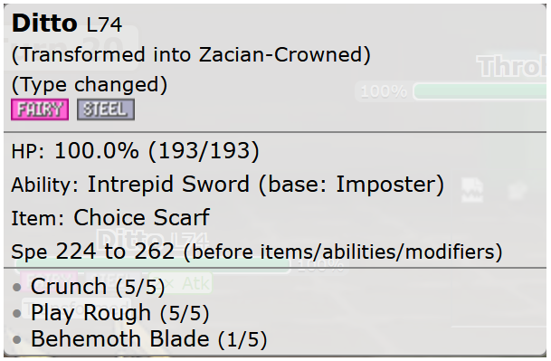551x361 pixels.
Task: Choose the Behemoth Blade move entry
Action: (x=148, y=339)
